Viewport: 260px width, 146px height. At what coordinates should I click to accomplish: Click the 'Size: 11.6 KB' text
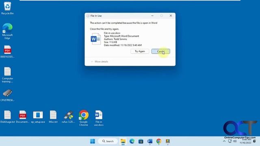pos(110,42)
